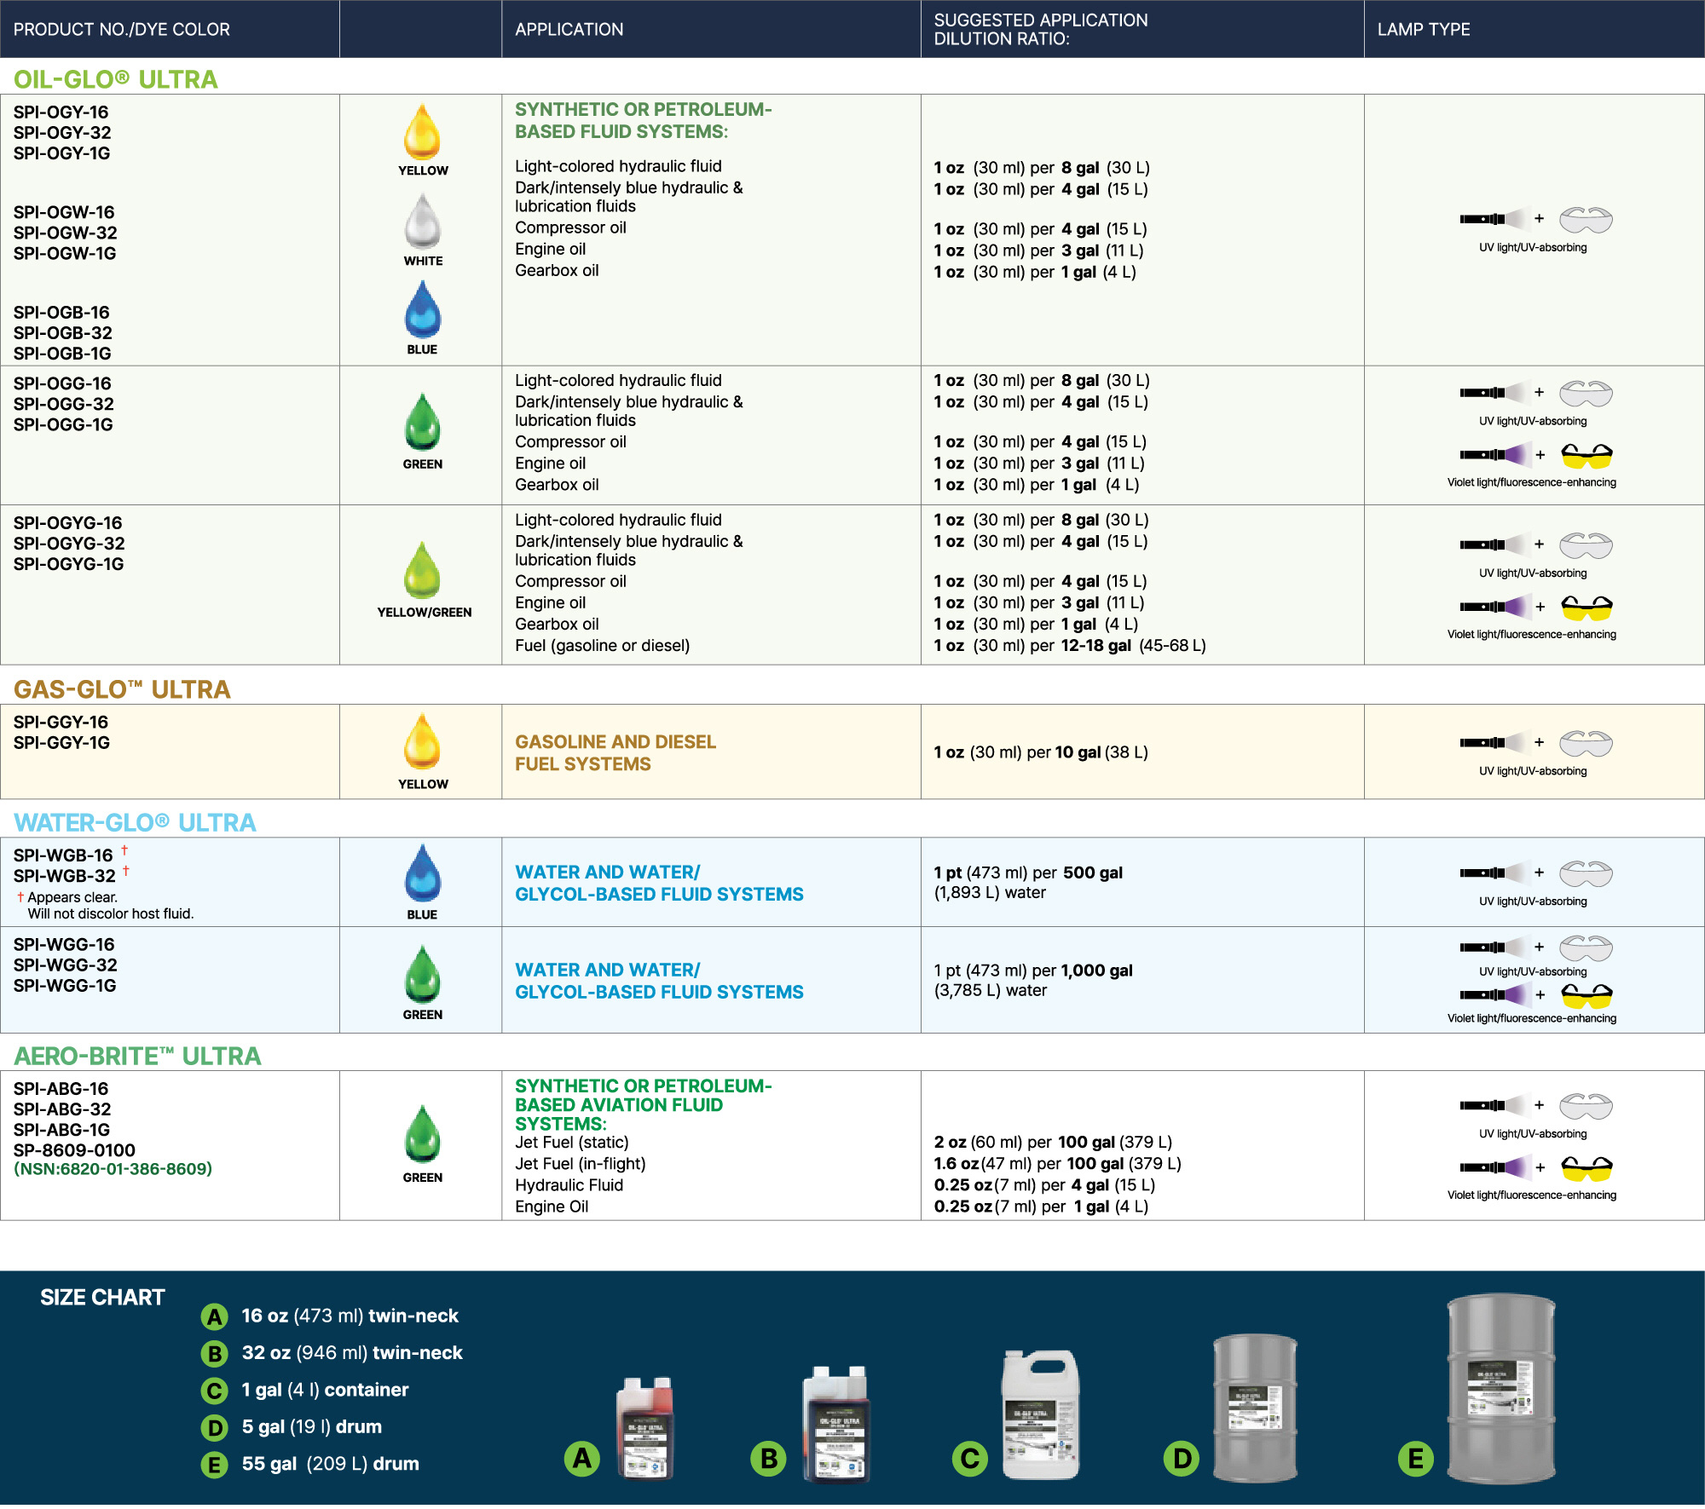Click the green circle C in size list
The height and width of the screenshot is (1509, 1705).
click(215, 1391)
